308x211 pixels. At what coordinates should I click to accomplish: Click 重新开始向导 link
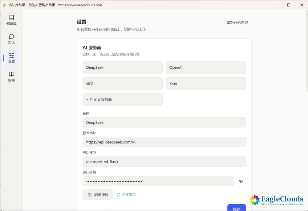(237, 22)
